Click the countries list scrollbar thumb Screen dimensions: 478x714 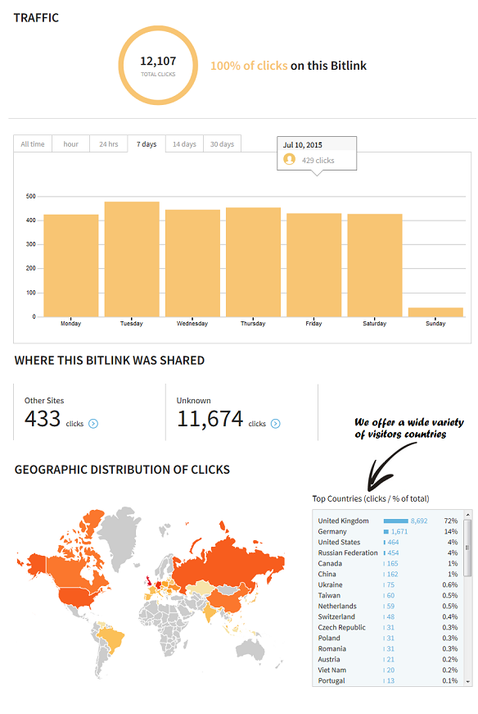(467, 548)
